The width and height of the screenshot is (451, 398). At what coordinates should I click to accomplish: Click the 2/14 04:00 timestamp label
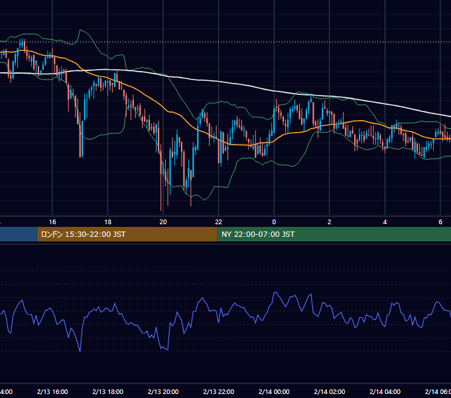(385, 391)
